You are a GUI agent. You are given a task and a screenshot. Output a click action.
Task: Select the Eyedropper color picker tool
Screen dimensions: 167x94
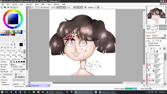pyautogui.click(x=15, y=48)
